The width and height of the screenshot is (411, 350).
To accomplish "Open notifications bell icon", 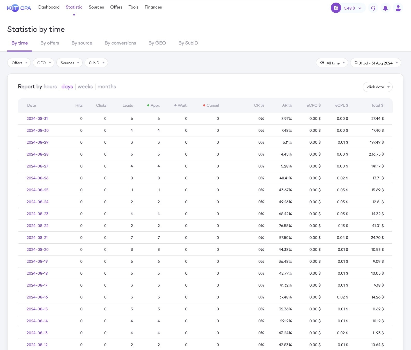I will (385, 8).
